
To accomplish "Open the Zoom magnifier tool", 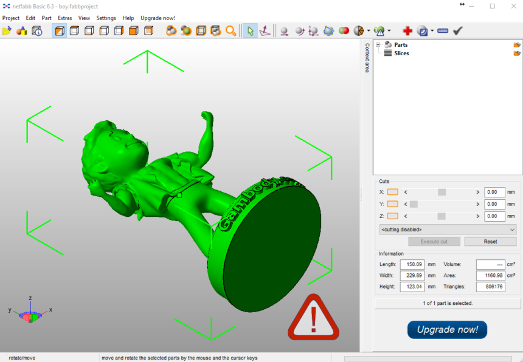I will point(230,30).
